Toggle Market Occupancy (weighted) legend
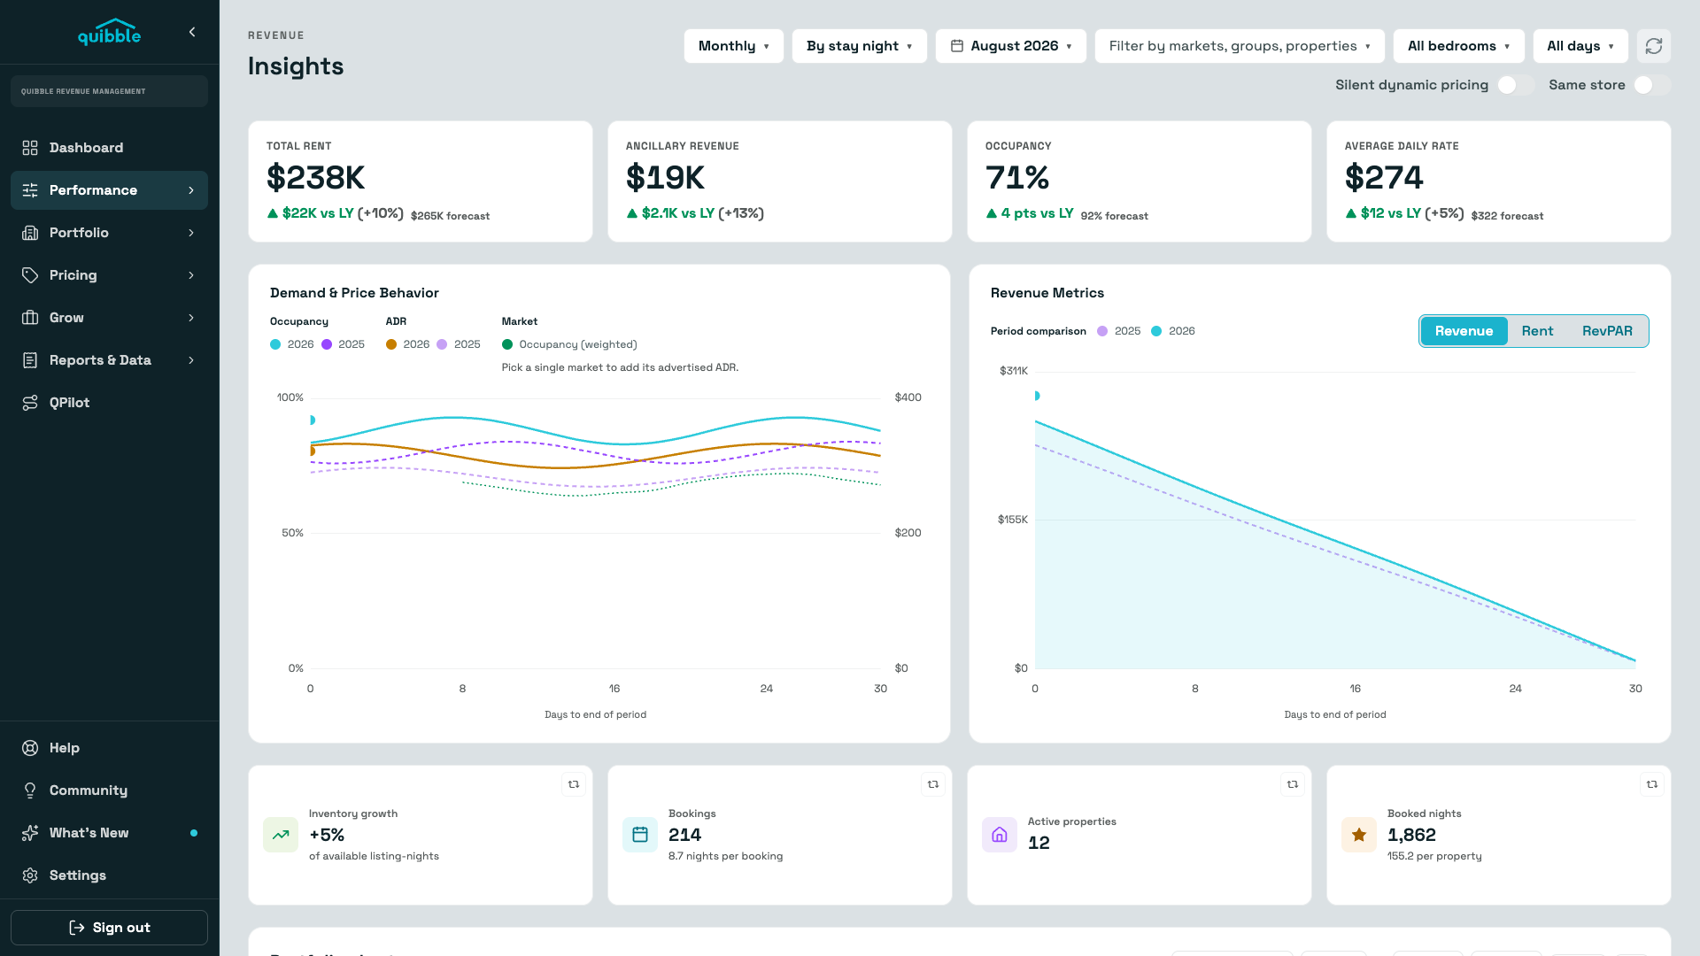Screen dimensions: 1700x956 click(569, 344)
